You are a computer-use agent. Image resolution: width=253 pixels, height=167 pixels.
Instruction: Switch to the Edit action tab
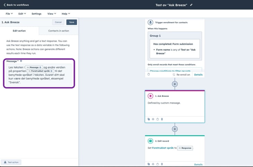coord(19,31)
